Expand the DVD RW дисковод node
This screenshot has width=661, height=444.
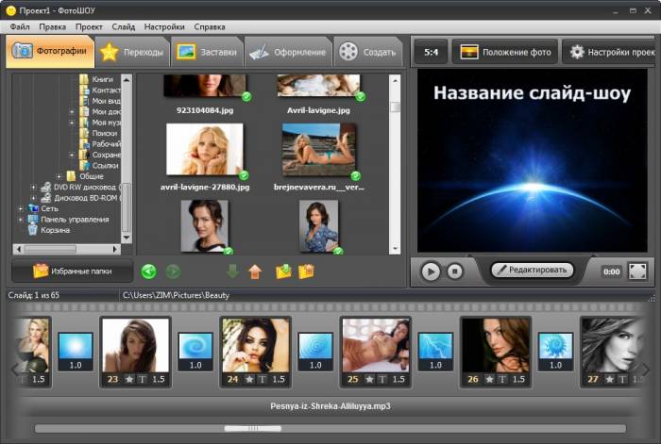pyautogui.click(x=33, y=187)
